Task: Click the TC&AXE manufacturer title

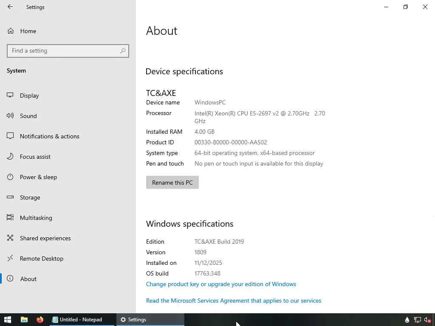Action: coord(161,93)
